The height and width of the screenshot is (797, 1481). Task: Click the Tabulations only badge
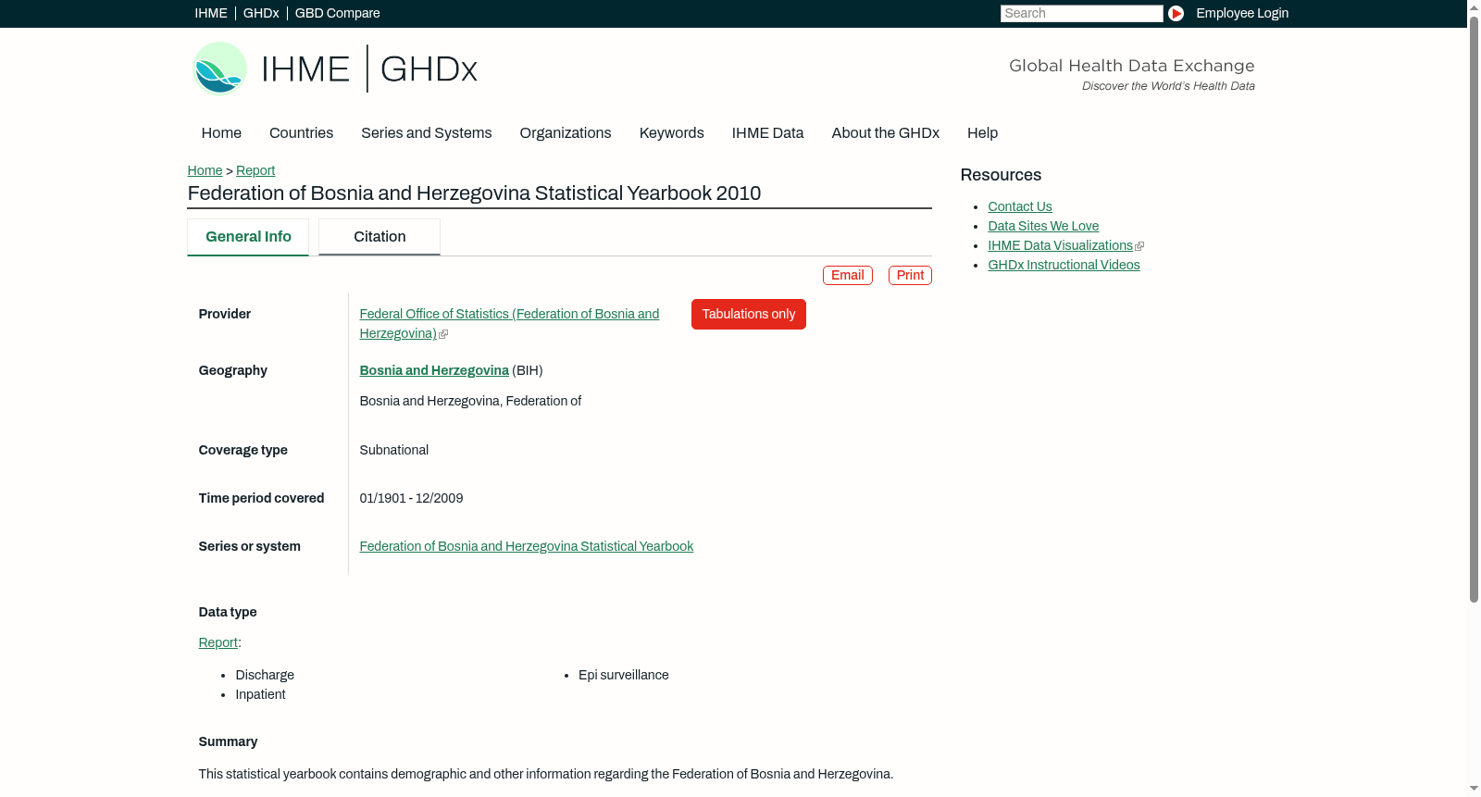[748, 315]
